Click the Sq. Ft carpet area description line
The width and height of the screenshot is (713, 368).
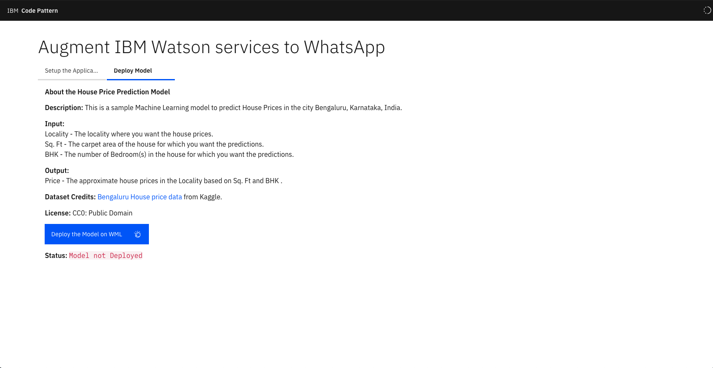coord(154,144)
